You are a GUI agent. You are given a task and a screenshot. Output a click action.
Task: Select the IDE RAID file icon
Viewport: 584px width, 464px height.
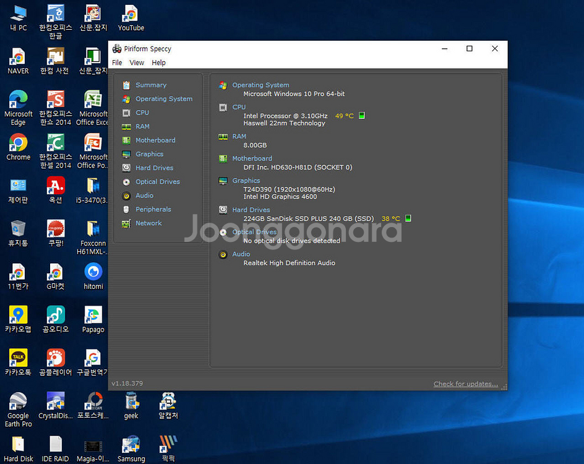coord(56,449)
